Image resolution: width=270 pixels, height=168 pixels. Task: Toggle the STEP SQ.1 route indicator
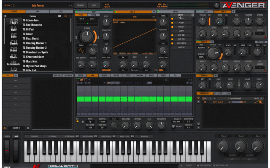pos(172,35)
